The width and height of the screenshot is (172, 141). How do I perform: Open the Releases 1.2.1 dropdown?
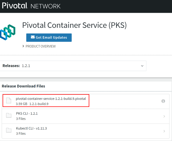coord(73,66)
